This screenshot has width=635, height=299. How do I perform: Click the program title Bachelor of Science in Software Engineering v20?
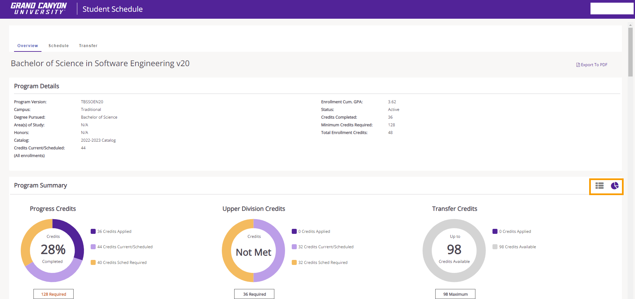[100, 63]
